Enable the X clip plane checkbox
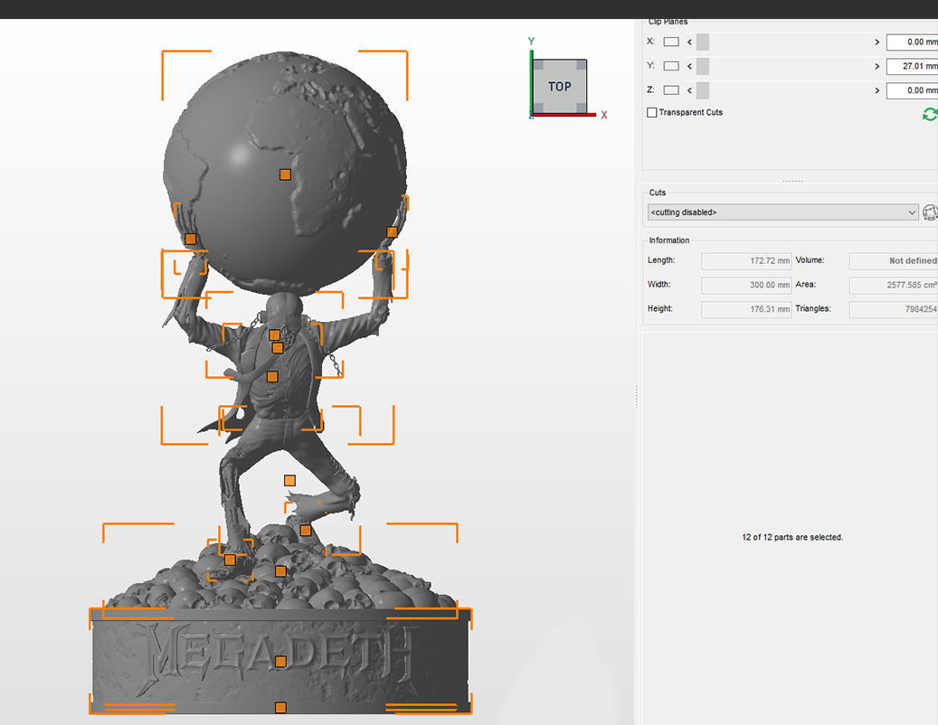 [x=671, y=42]
